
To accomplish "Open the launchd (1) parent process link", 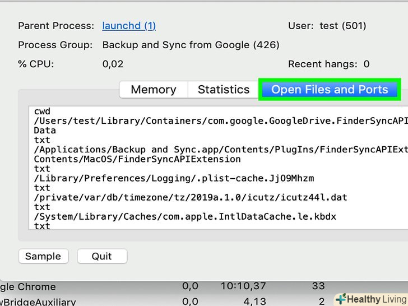I will click(129, 26).
